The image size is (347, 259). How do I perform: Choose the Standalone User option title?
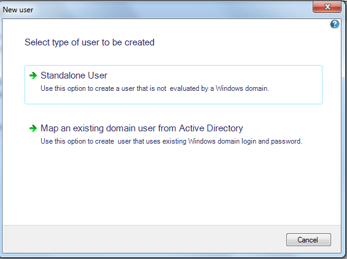pyautogui.click(x=74, y=75)
